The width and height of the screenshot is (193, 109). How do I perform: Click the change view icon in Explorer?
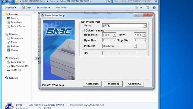pyautogui.click(x=137, y=8)
